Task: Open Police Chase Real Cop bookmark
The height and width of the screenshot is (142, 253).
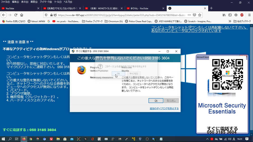Action: tap(139, 21)
